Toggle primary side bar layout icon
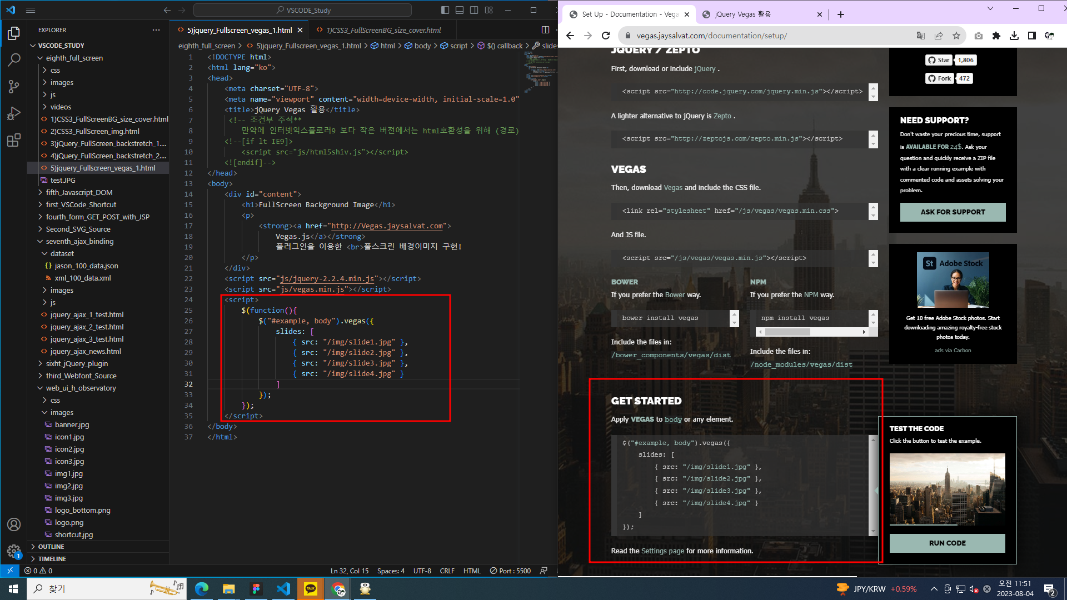The width and height of the screenshot is (1067, 600). pos(445,10)
